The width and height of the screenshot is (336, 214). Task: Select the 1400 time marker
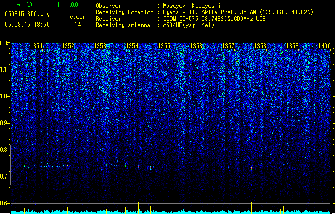pyautogui.click(x=324, y=46)
